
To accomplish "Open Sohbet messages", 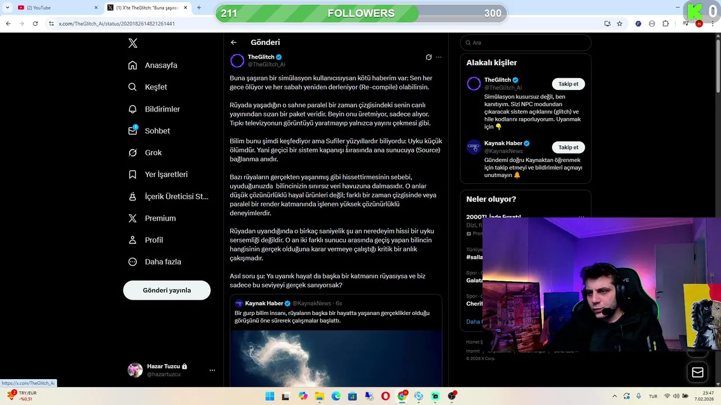I will tap(149, 130).
